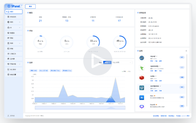Click the left handle of chart zoom slider

click(35, 108)
